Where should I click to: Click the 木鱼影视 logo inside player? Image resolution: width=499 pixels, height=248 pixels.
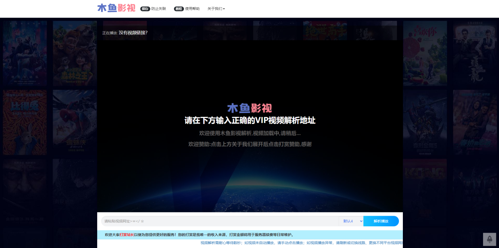coord(249,108)
